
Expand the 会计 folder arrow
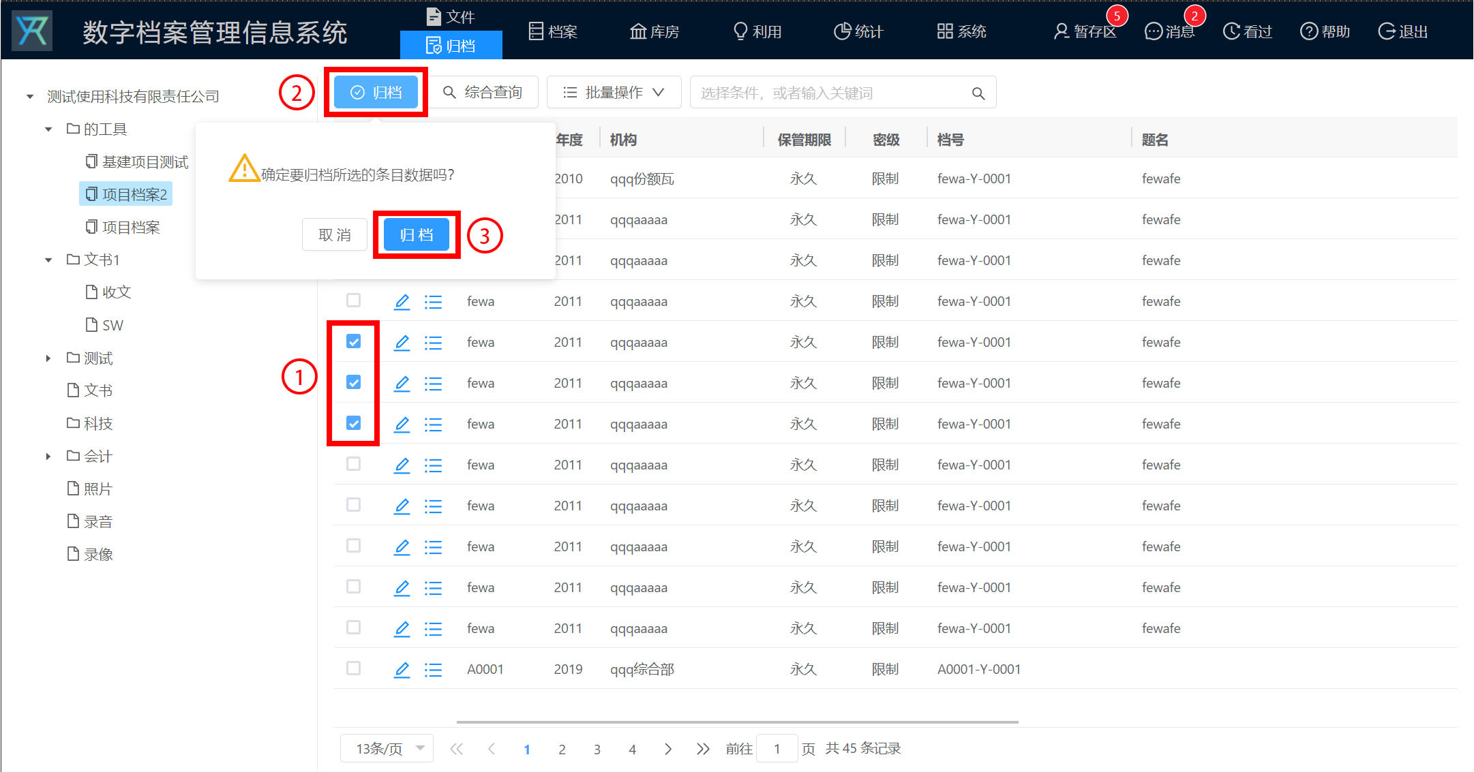(48, 457)
